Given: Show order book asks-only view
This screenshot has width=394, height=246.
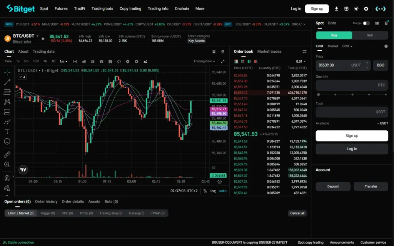Looking at the screenshot, I should pyautogui.click(x=255, y=61).
